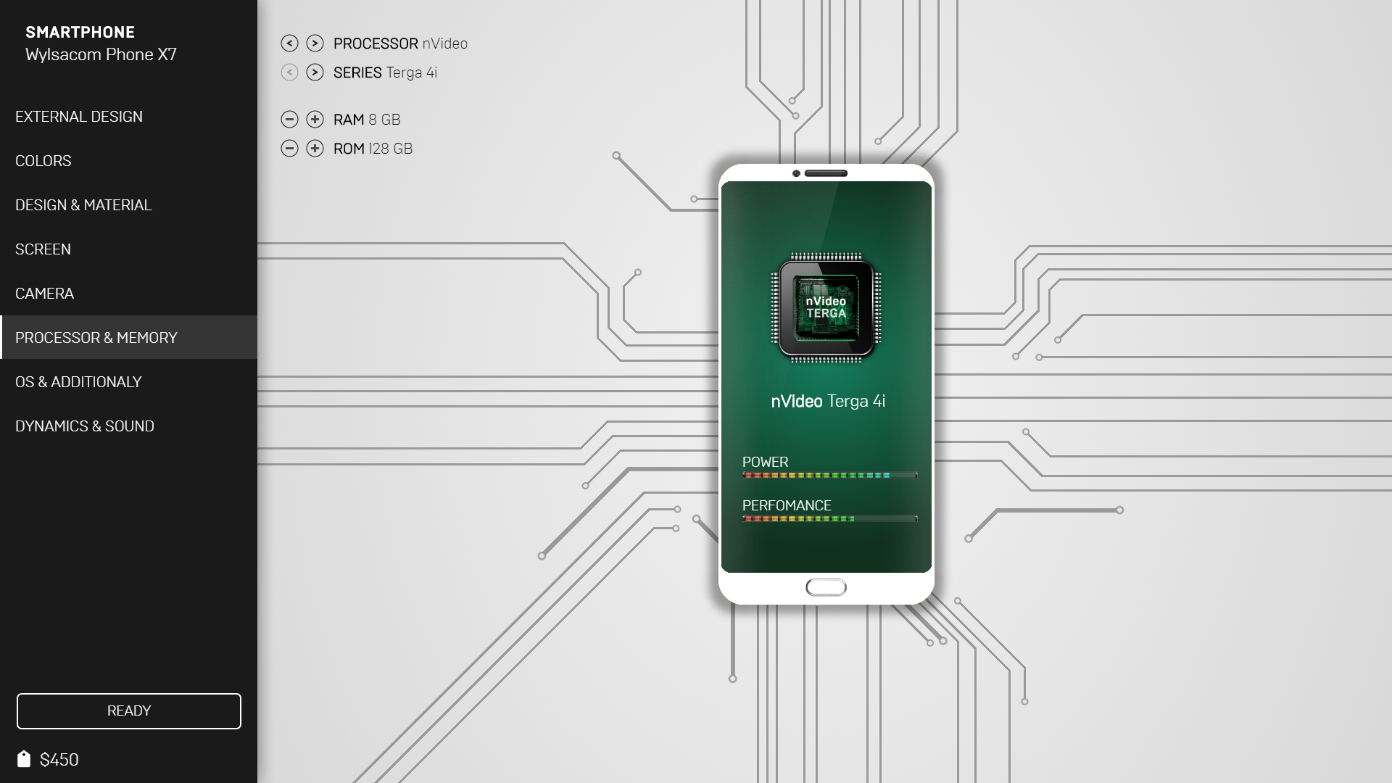Click the right arrow to change processor

click(x=315, y=43)
